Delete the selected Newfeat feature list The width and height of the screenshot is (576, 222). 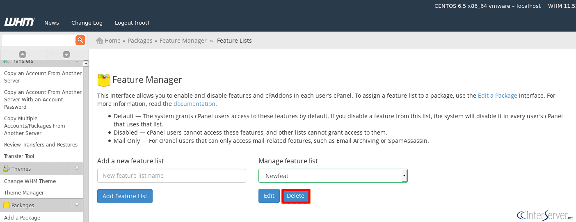[295, 196]
